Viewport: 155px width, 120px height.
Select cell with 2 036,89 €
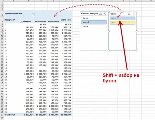pos(53,106)
